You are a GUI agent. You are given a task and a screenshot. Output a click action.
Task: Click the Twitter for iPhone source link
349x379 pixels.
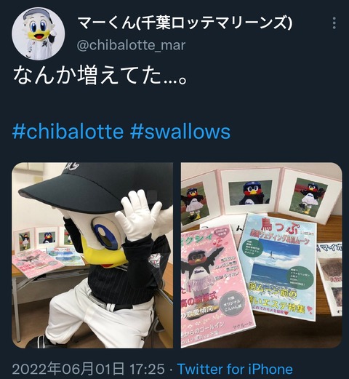(x=235, y=369)
